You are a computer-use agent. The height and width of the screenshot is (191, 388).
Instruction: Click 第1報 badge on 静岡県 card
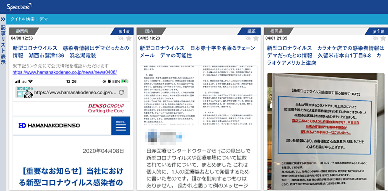(x=124, y=31)
